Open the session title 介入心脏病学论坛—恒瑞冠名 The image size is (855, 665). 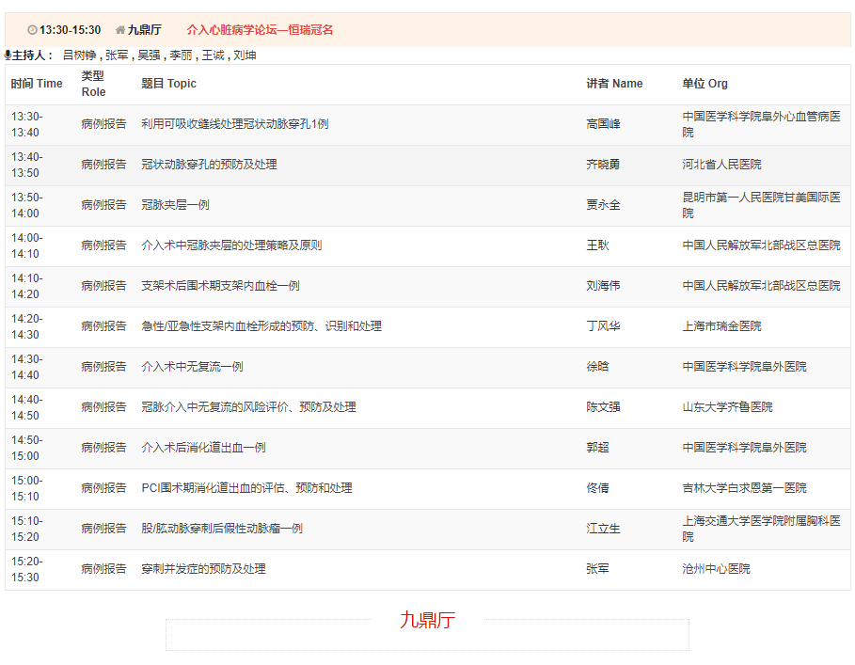click(260, 30)
